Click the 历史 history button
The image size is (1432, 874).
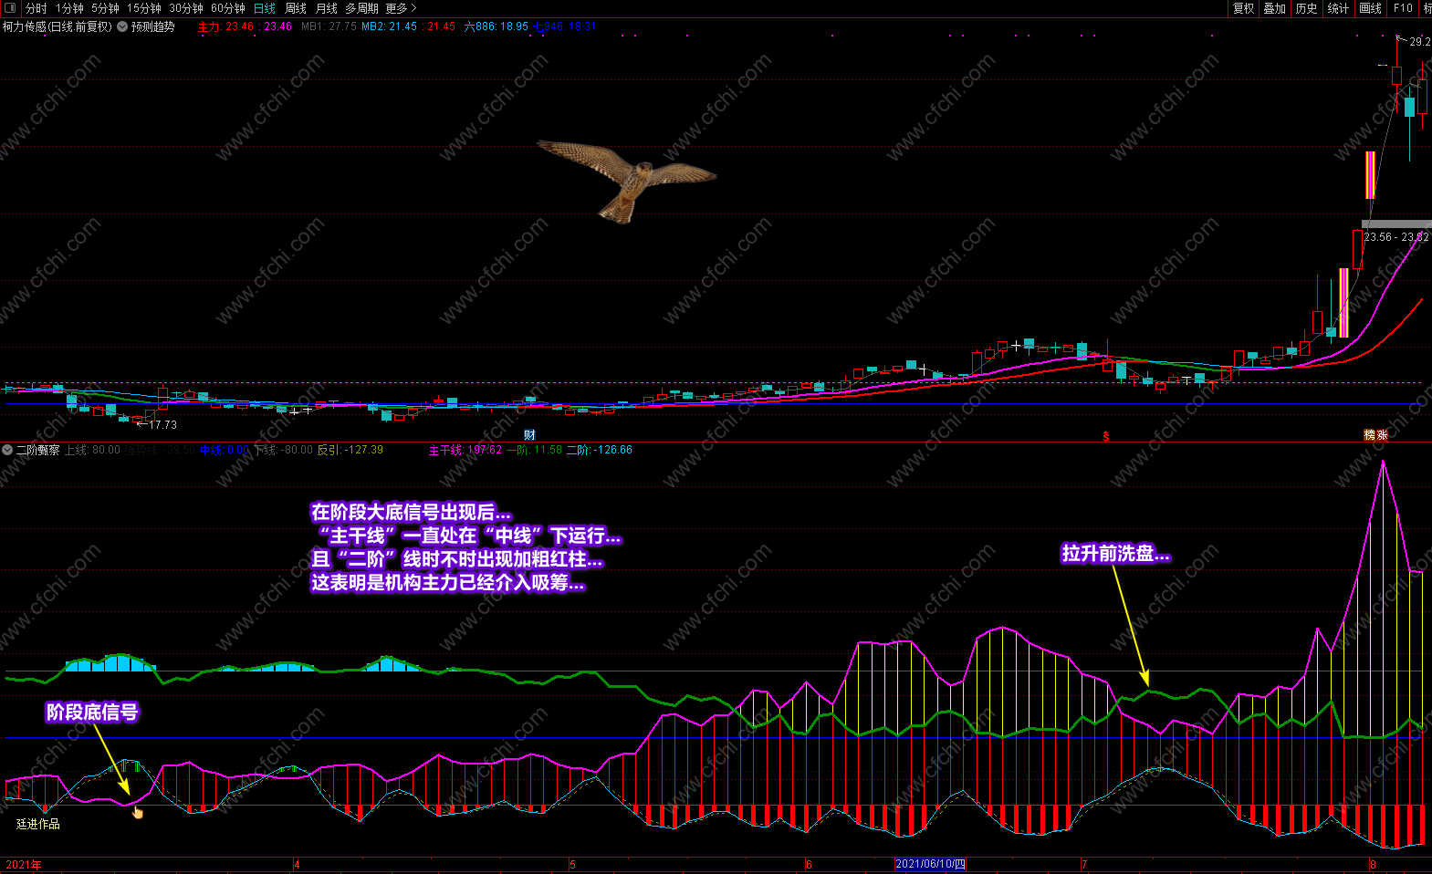1306,8
